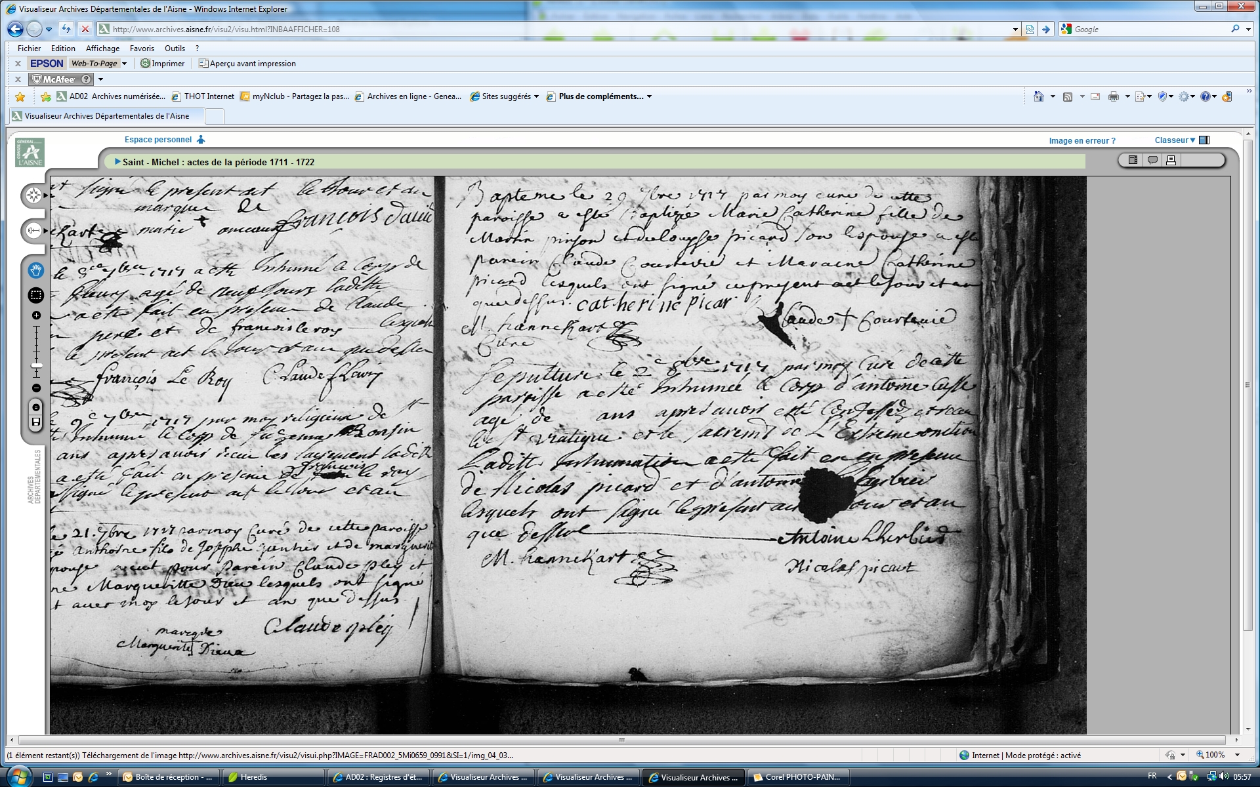Show the page thumbnails panel icon

(x=1133, y=160)
